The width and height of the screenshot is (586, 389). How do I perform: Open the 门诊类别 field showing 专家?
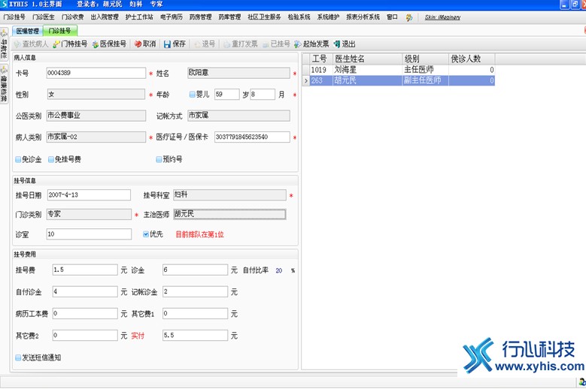click(x=89, y=214)
